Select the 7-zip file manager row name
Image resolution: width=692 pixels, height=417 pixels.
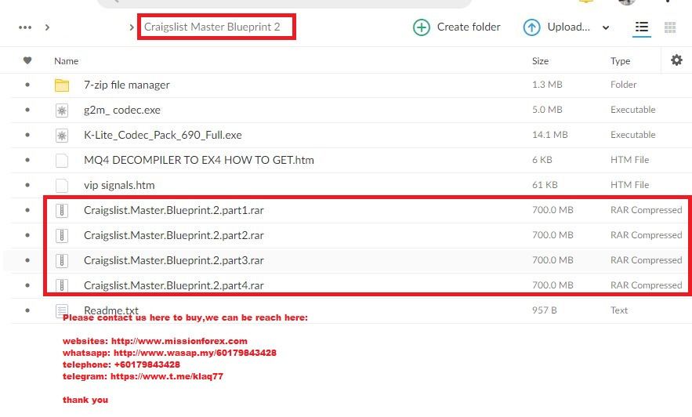pyautogui.click(x=127, y=85)
